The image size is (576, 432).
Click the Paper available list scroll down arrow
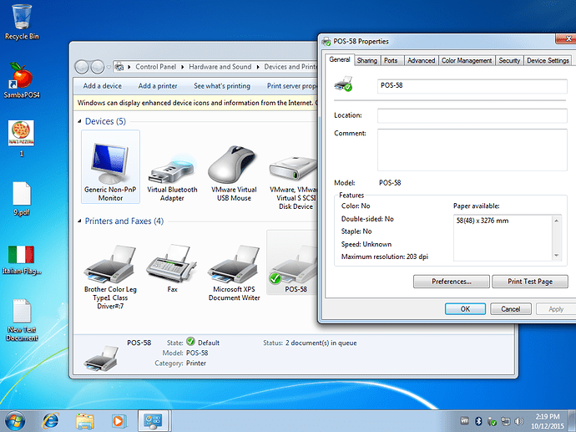[x=557, y=255]
